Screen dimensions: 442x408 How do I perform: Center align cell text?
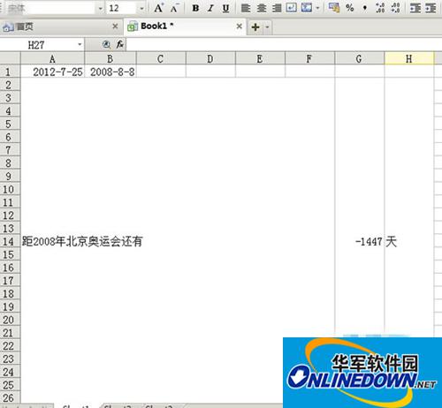[262, 8]
